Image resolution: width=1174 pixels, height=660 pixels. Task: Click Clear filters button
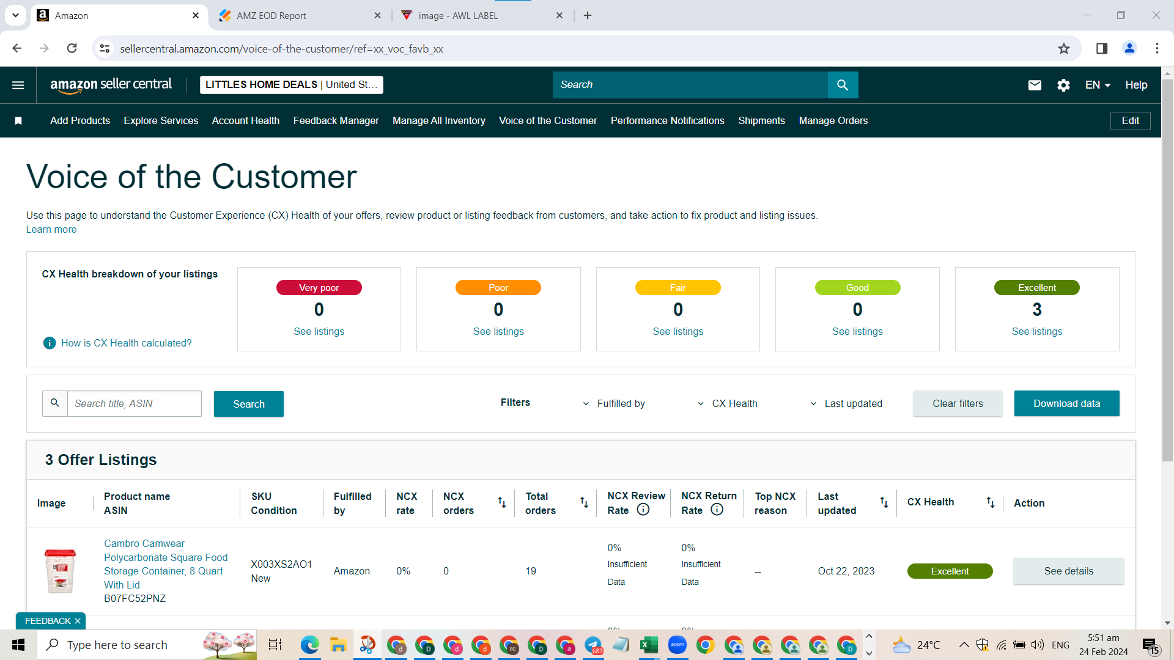pos(958,403)
